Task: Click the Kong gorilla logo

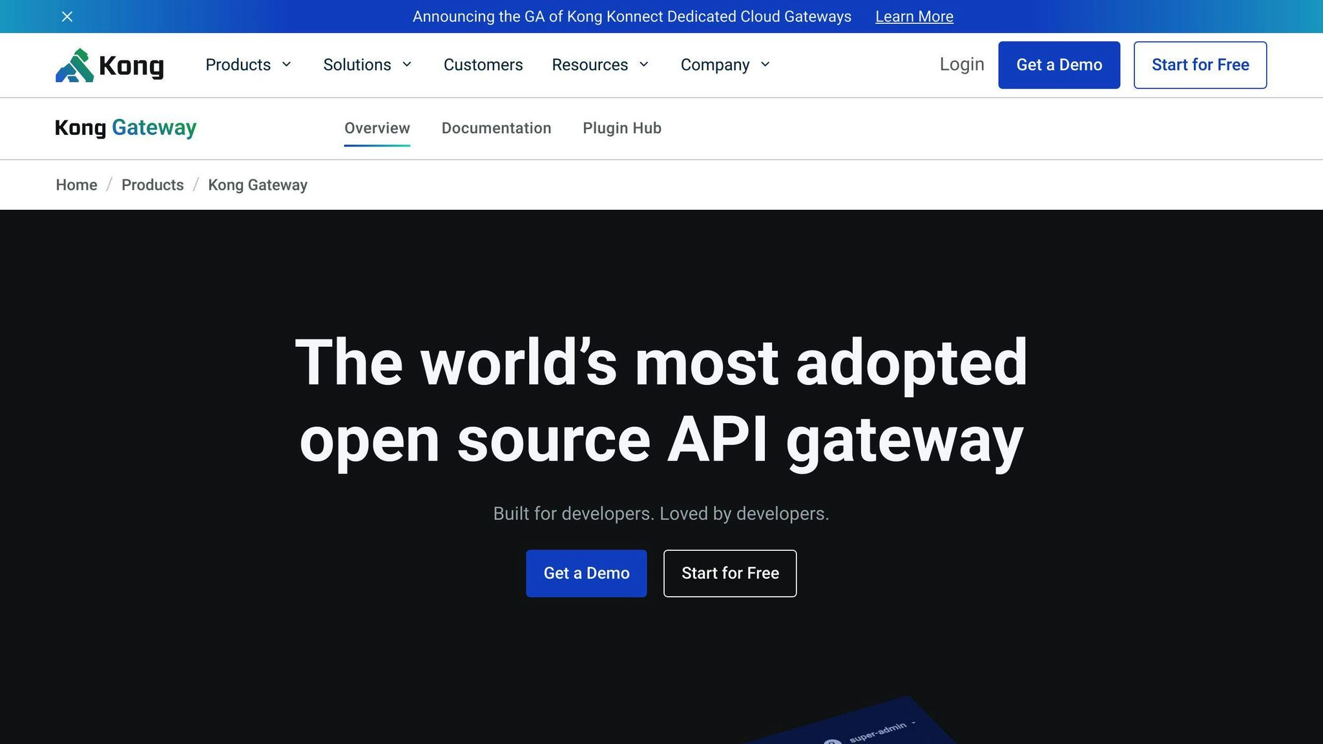Action: point(110,65)
